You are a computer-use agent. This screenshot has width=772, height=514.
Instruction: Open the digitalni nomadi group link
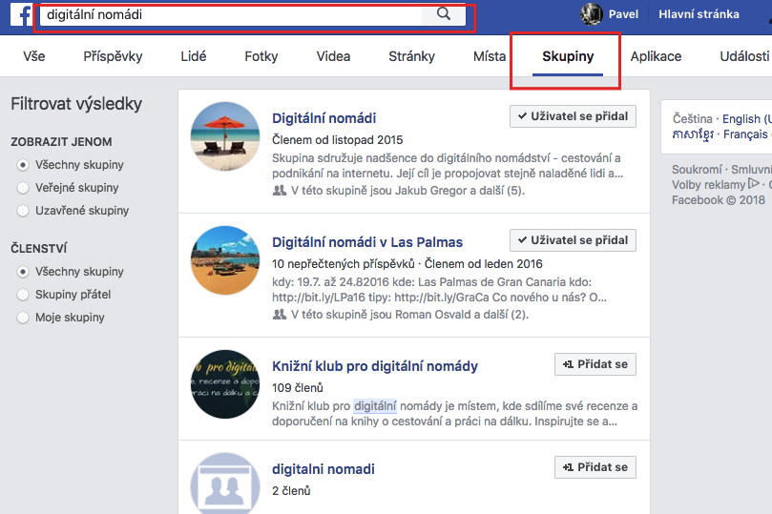point(323,469)
